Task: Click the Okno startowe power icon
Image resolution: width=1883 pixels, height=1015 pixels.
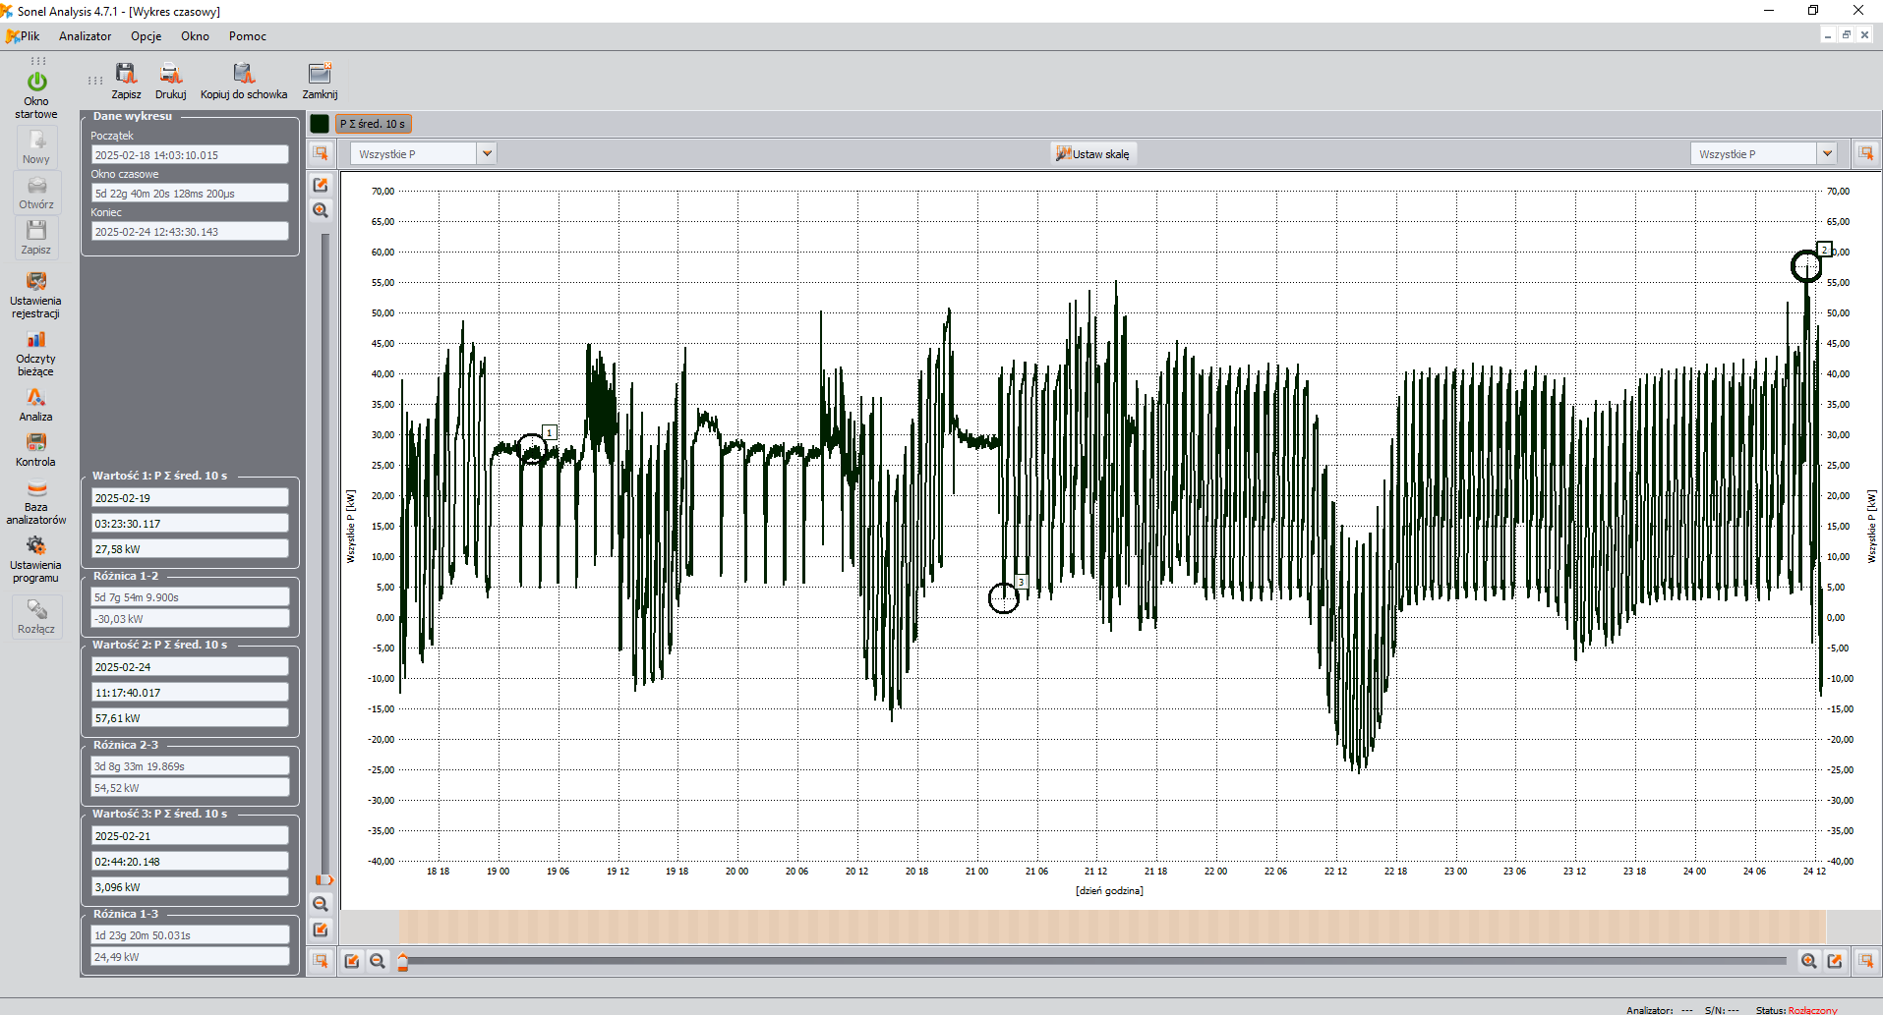Action: pos(36,83)
